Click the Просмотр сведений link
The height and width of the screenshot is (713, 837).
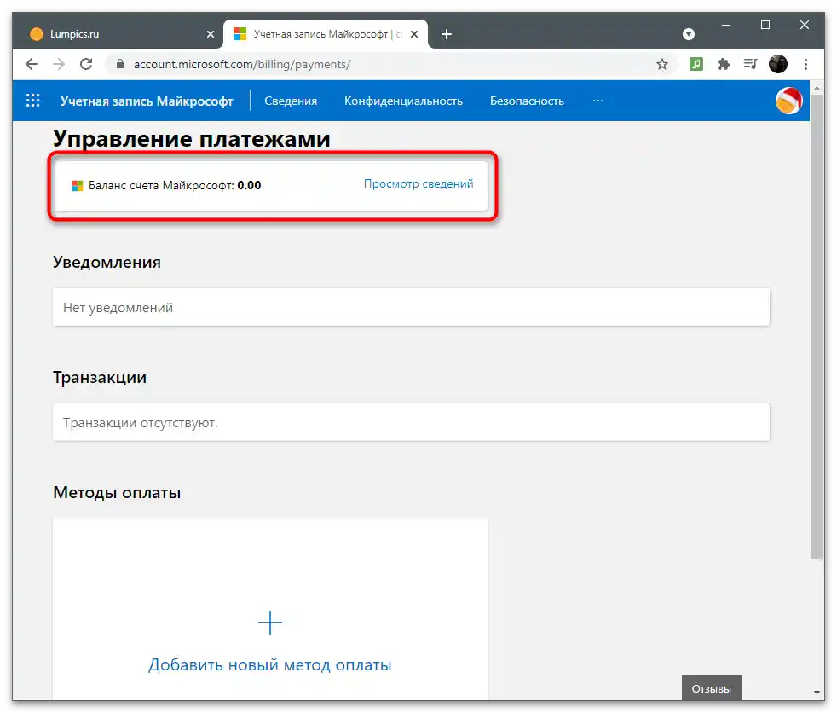coord(418,183)
